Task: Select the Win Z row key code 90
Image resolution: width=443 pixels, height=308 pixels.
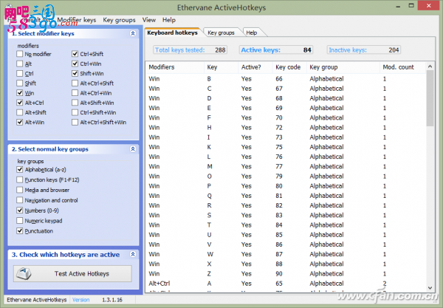Action: [286, 273]
